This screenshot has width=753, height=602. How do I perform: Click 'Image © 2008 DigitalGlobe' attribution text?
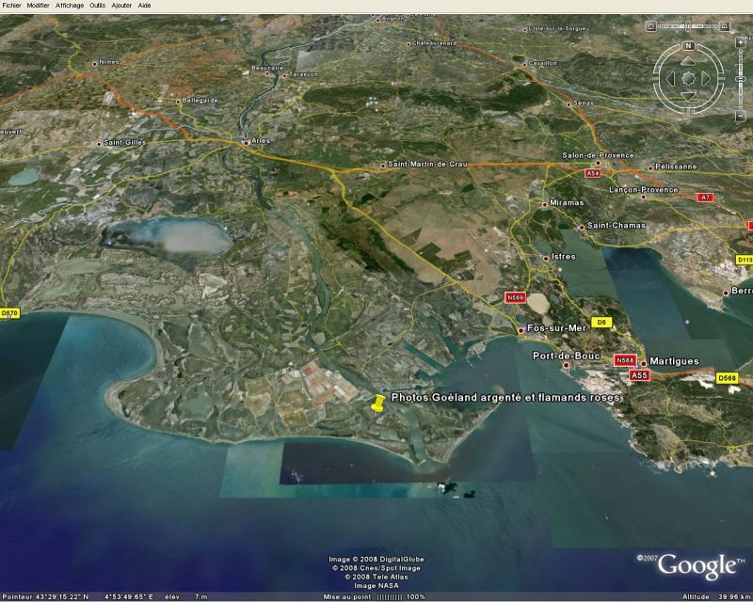376,560
